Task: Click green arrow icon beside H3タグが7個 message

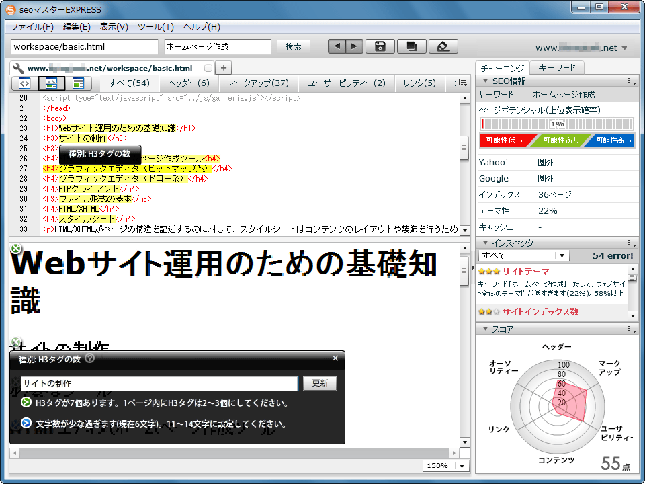Action: coord(26,402)
